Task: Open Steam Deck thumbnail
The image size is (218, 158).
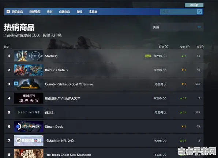Action: coord(29,126)
